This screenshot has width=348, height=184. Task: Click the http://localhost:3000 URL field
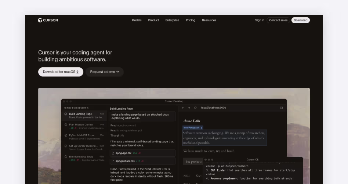214,108
